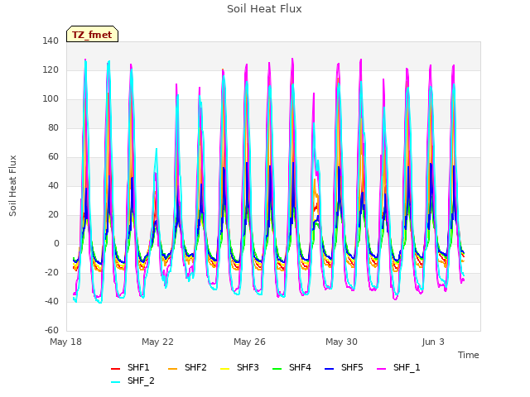The height and width of the screenshot is (397, 530).
Task: Click the 140 y-axis tick label
Action: point(51,41)
